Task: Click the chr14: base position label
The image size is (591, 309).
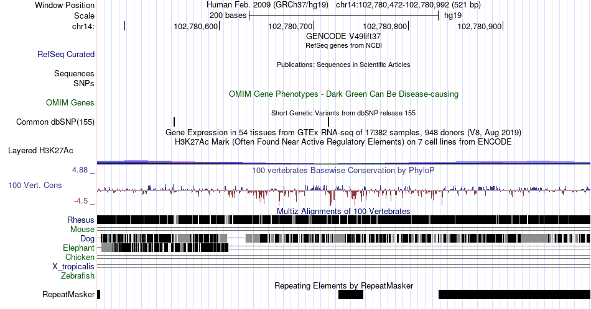Action: [83, 26]
